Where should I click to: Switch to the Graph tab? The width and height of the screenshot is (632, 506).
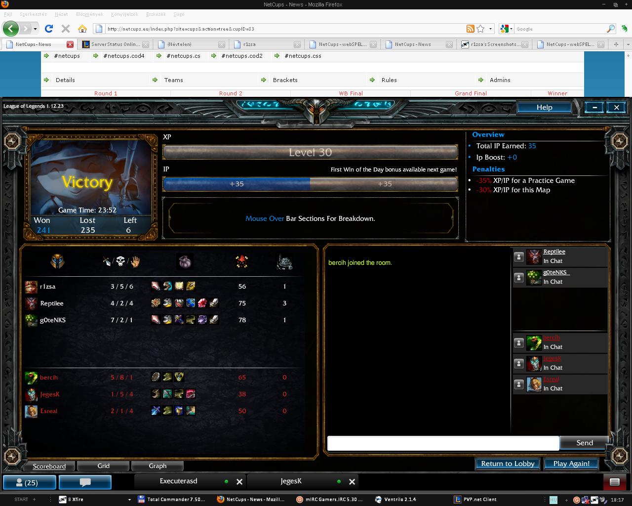pos(158,465)
